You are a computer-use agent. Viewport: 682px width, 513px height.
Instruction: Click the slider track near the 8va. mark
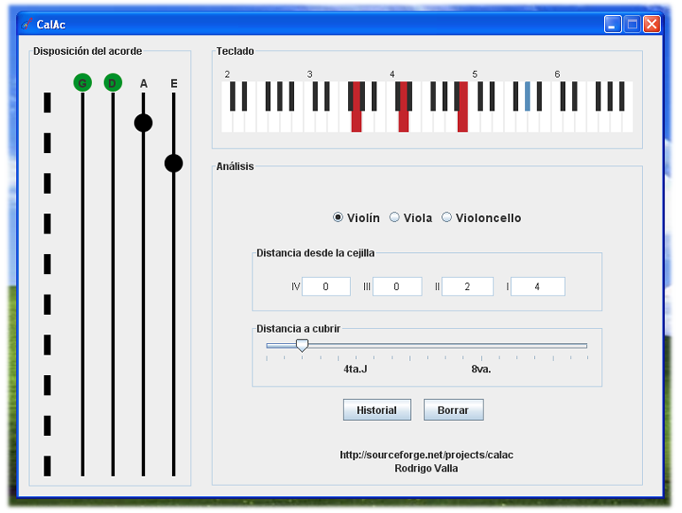[x=481, y=346]
